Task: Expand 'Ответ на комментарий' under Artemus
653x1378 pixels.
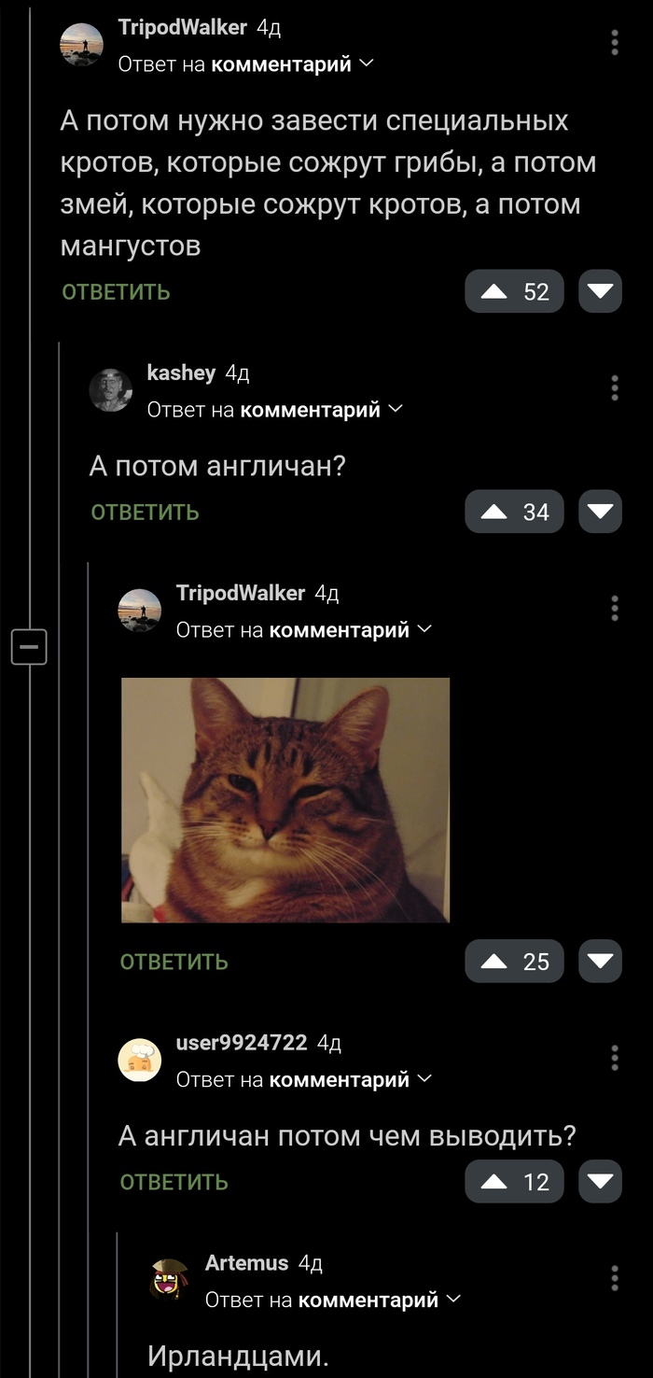Action: click(333, 1300)
